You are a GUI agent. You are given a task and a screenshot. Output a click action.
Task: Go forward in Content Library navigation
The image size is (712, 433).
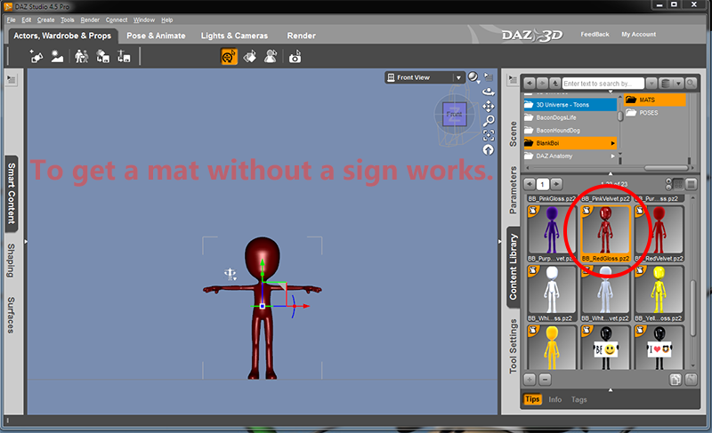542,84
